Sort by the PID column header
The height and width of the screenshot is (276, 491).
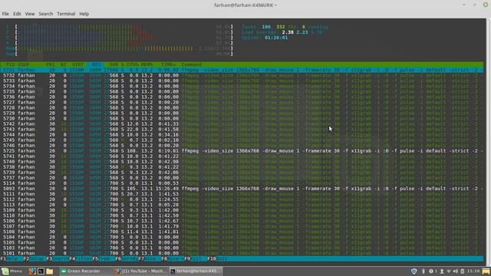pos(10,64)
